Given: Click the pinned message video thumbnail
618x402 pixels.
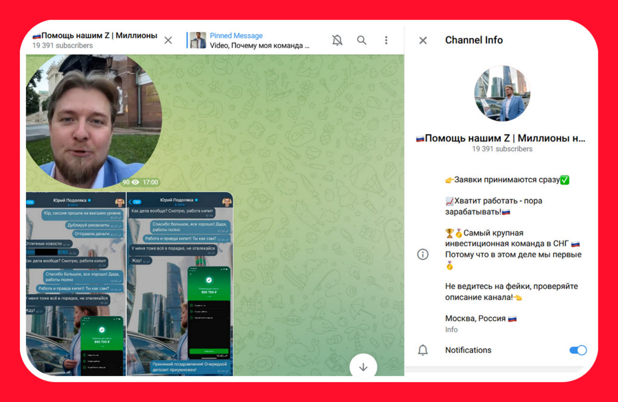Looking at the screenshot, I should [x=198, y=40].
